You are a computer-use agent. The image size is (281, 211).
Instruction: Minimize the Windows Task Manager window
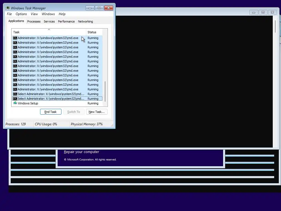coord(90,8)
